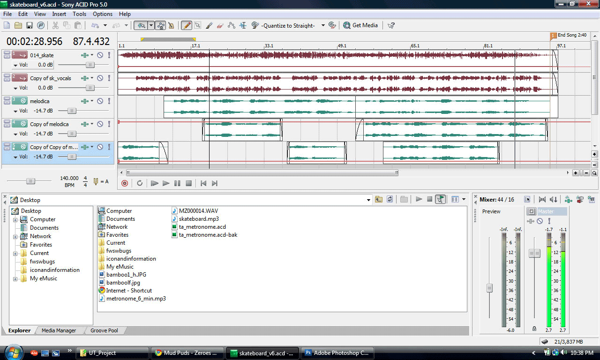600x360 pixels.
Task: Switch to the Groove Pool tab
Action: pyautogui.click(x=104, y=330)
